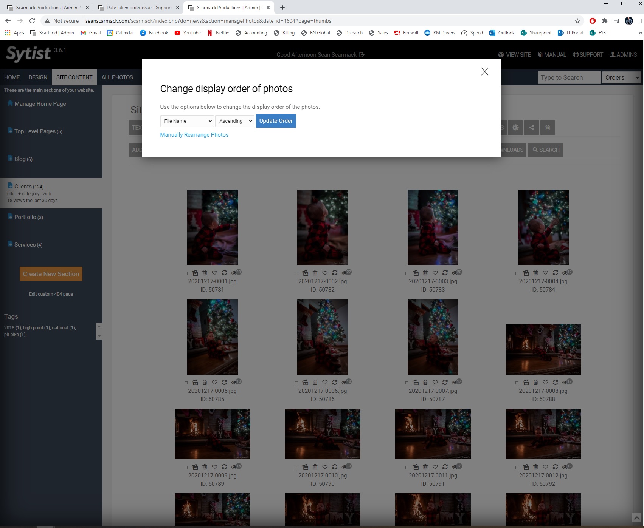This screenshot has height=528, width=644.
Task: Click the image icon under 20201217-0008.jpg
Action: tap(526, 382)
